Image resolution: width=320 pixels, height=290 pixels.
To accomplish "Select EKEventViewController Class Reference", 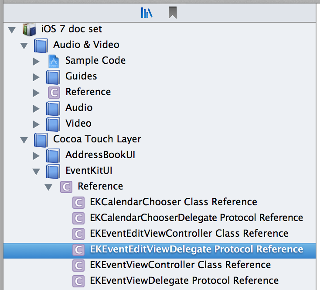I will pos(180,265).
